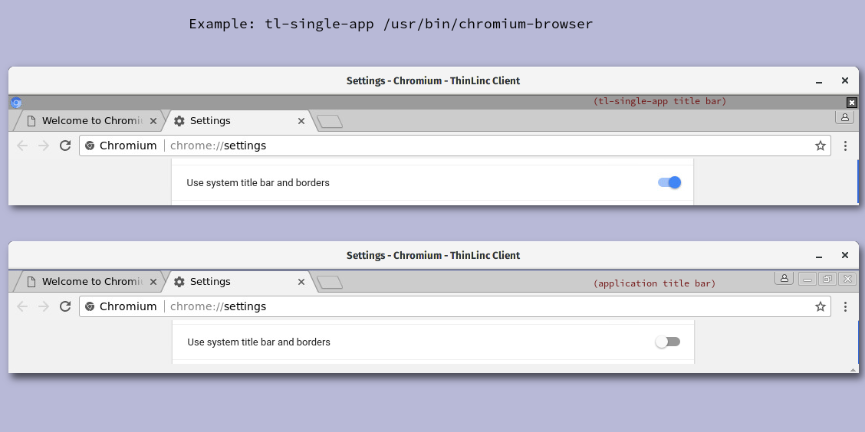Close the Settings tab in lower window
This screenshot has width=865, height=432.
(x=301, y=282)
